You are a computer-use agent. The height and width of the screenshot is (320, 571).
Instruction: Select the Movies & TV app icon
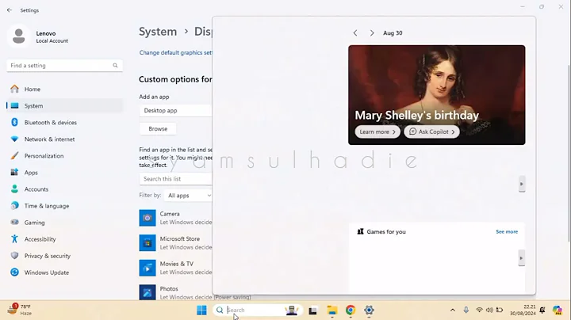tap(148, 268)
